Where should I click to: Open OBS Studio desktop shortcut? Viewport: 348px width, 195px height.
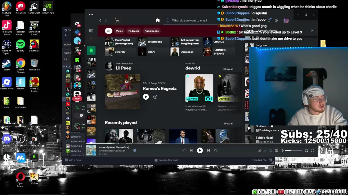click(20, 141)
